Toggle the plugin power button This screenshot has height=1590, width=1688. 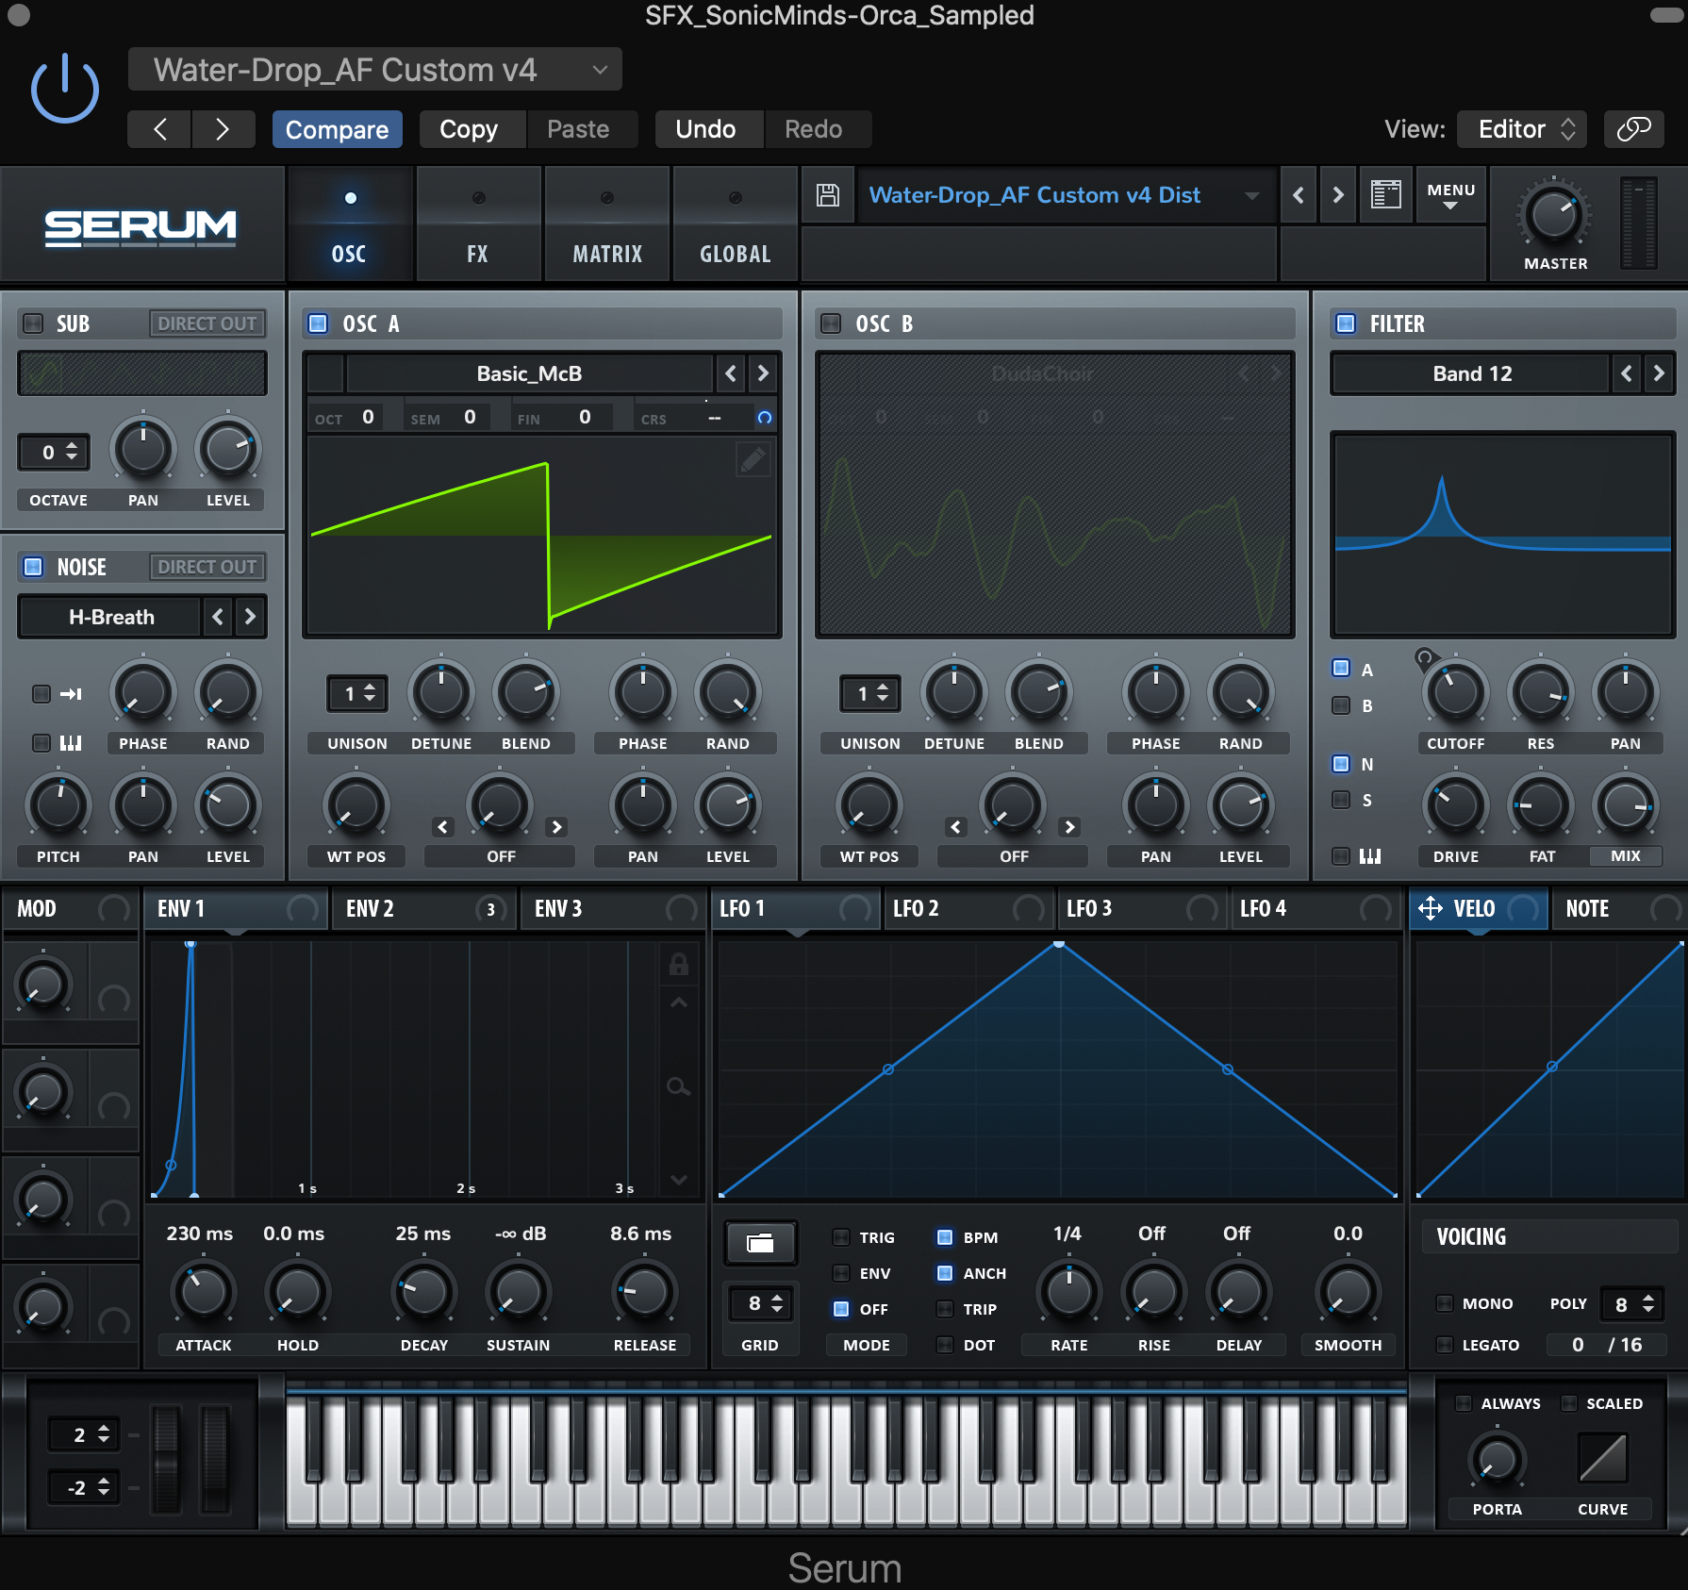click(65, 88)
